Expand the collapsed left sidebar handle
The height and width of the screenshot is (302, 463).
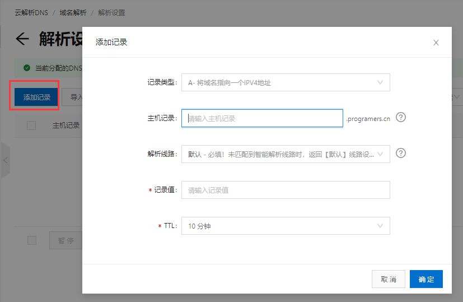5,161
